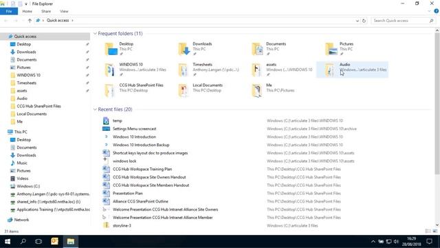This screenshot has height=248, width=440.
Task: Open the Quick Access Toolbar customize dropdown
Action: tap(26, 4)
